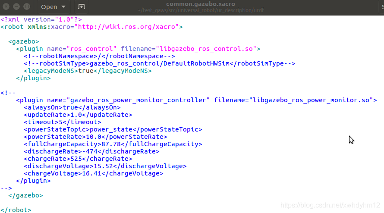Click the "ros_control" plugin name
This screenshot has height=213, width=384.
91,49
